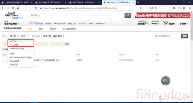Click the Amazon search magnifier button
Viewport: 193px width, 103px height.
click(x=128, y=16)
